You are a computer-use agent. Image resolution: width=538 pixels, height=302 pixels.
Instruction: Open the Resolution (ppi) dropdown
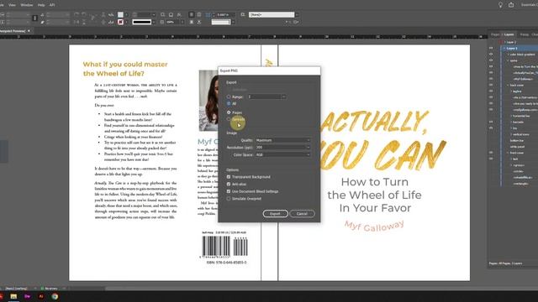[283, 148]
